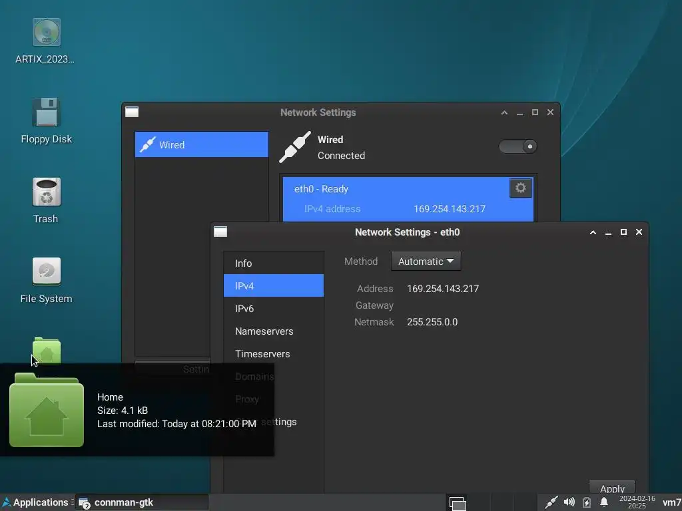Open the Method dropdown set to Automatic
This screenshot has height=511, width=682.
tap(426, 261)
